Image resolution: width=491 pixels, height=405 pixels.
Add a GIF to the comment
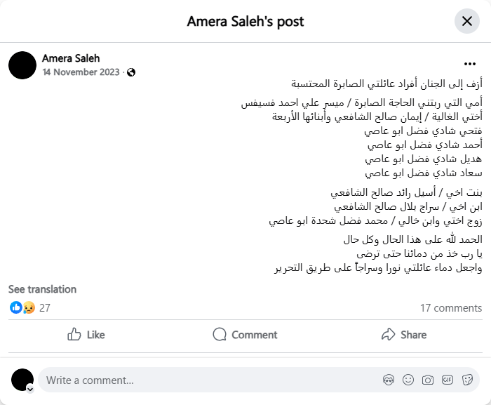coord(448,380)
